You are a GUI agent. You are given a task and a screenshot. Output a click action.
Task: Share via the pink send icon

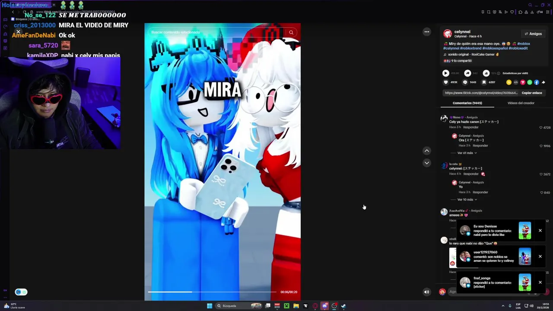[x=523, y=83]
